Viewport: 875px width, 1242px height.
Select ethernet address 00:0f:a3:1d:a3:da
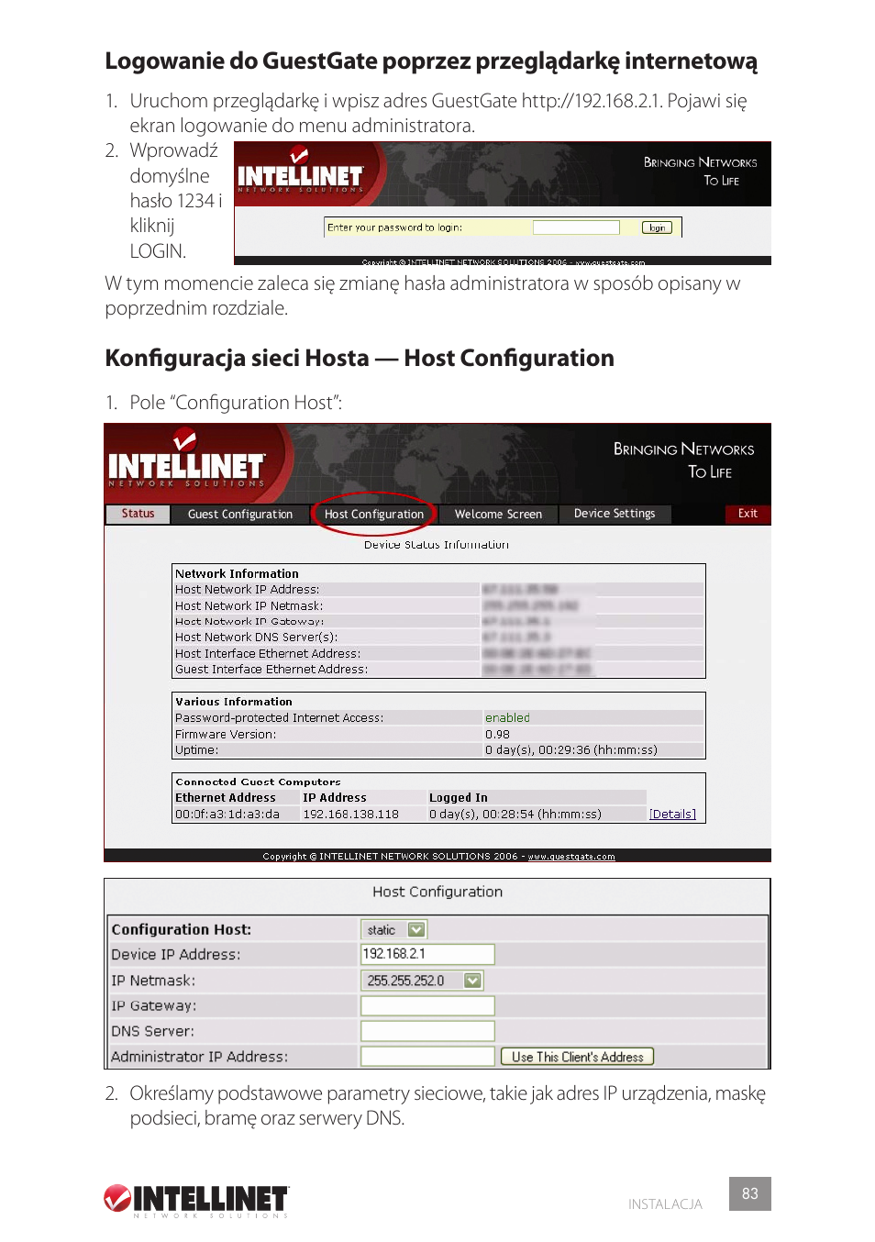[227, 815]
